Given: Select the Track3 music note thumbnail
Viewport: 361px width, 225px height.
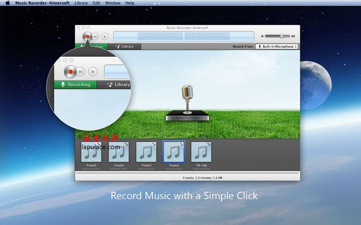Looking at the screenshot, I should (146, 152).
